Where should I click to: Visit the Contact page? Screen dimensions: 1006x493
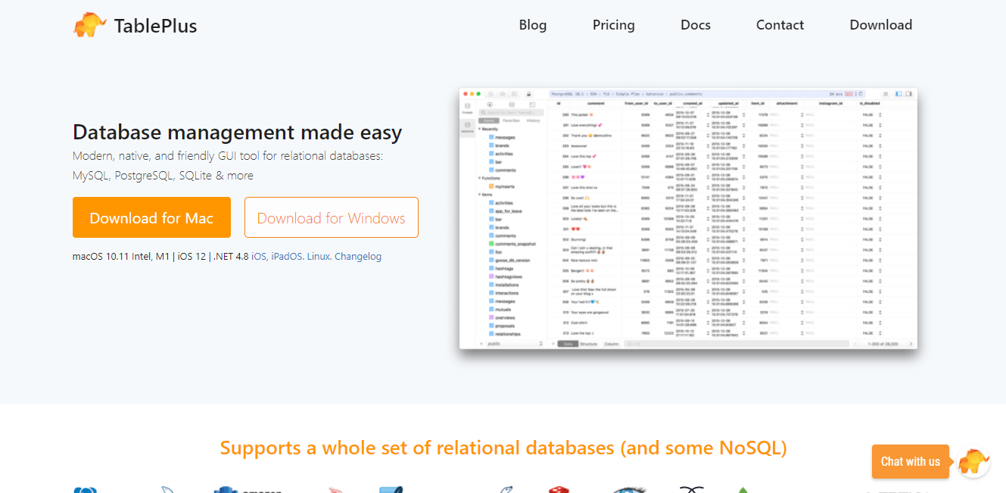click(x=780, y=25)
